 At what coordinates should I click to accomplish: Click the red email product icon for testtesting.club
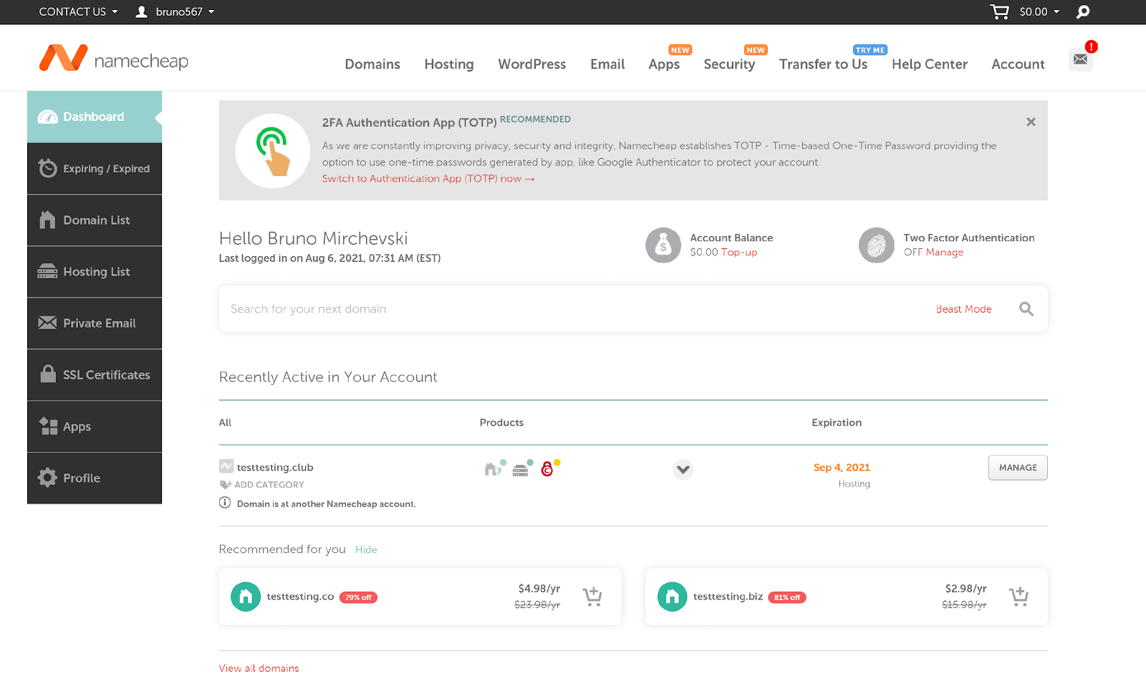(x=548, y=469)
